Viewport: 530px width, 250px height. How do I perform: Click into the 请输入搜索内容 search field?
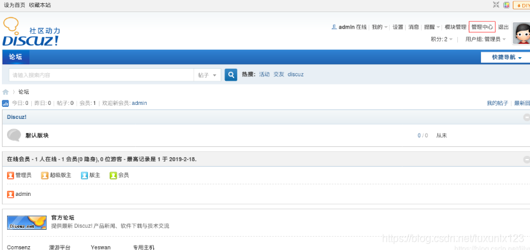pos(101,75)
